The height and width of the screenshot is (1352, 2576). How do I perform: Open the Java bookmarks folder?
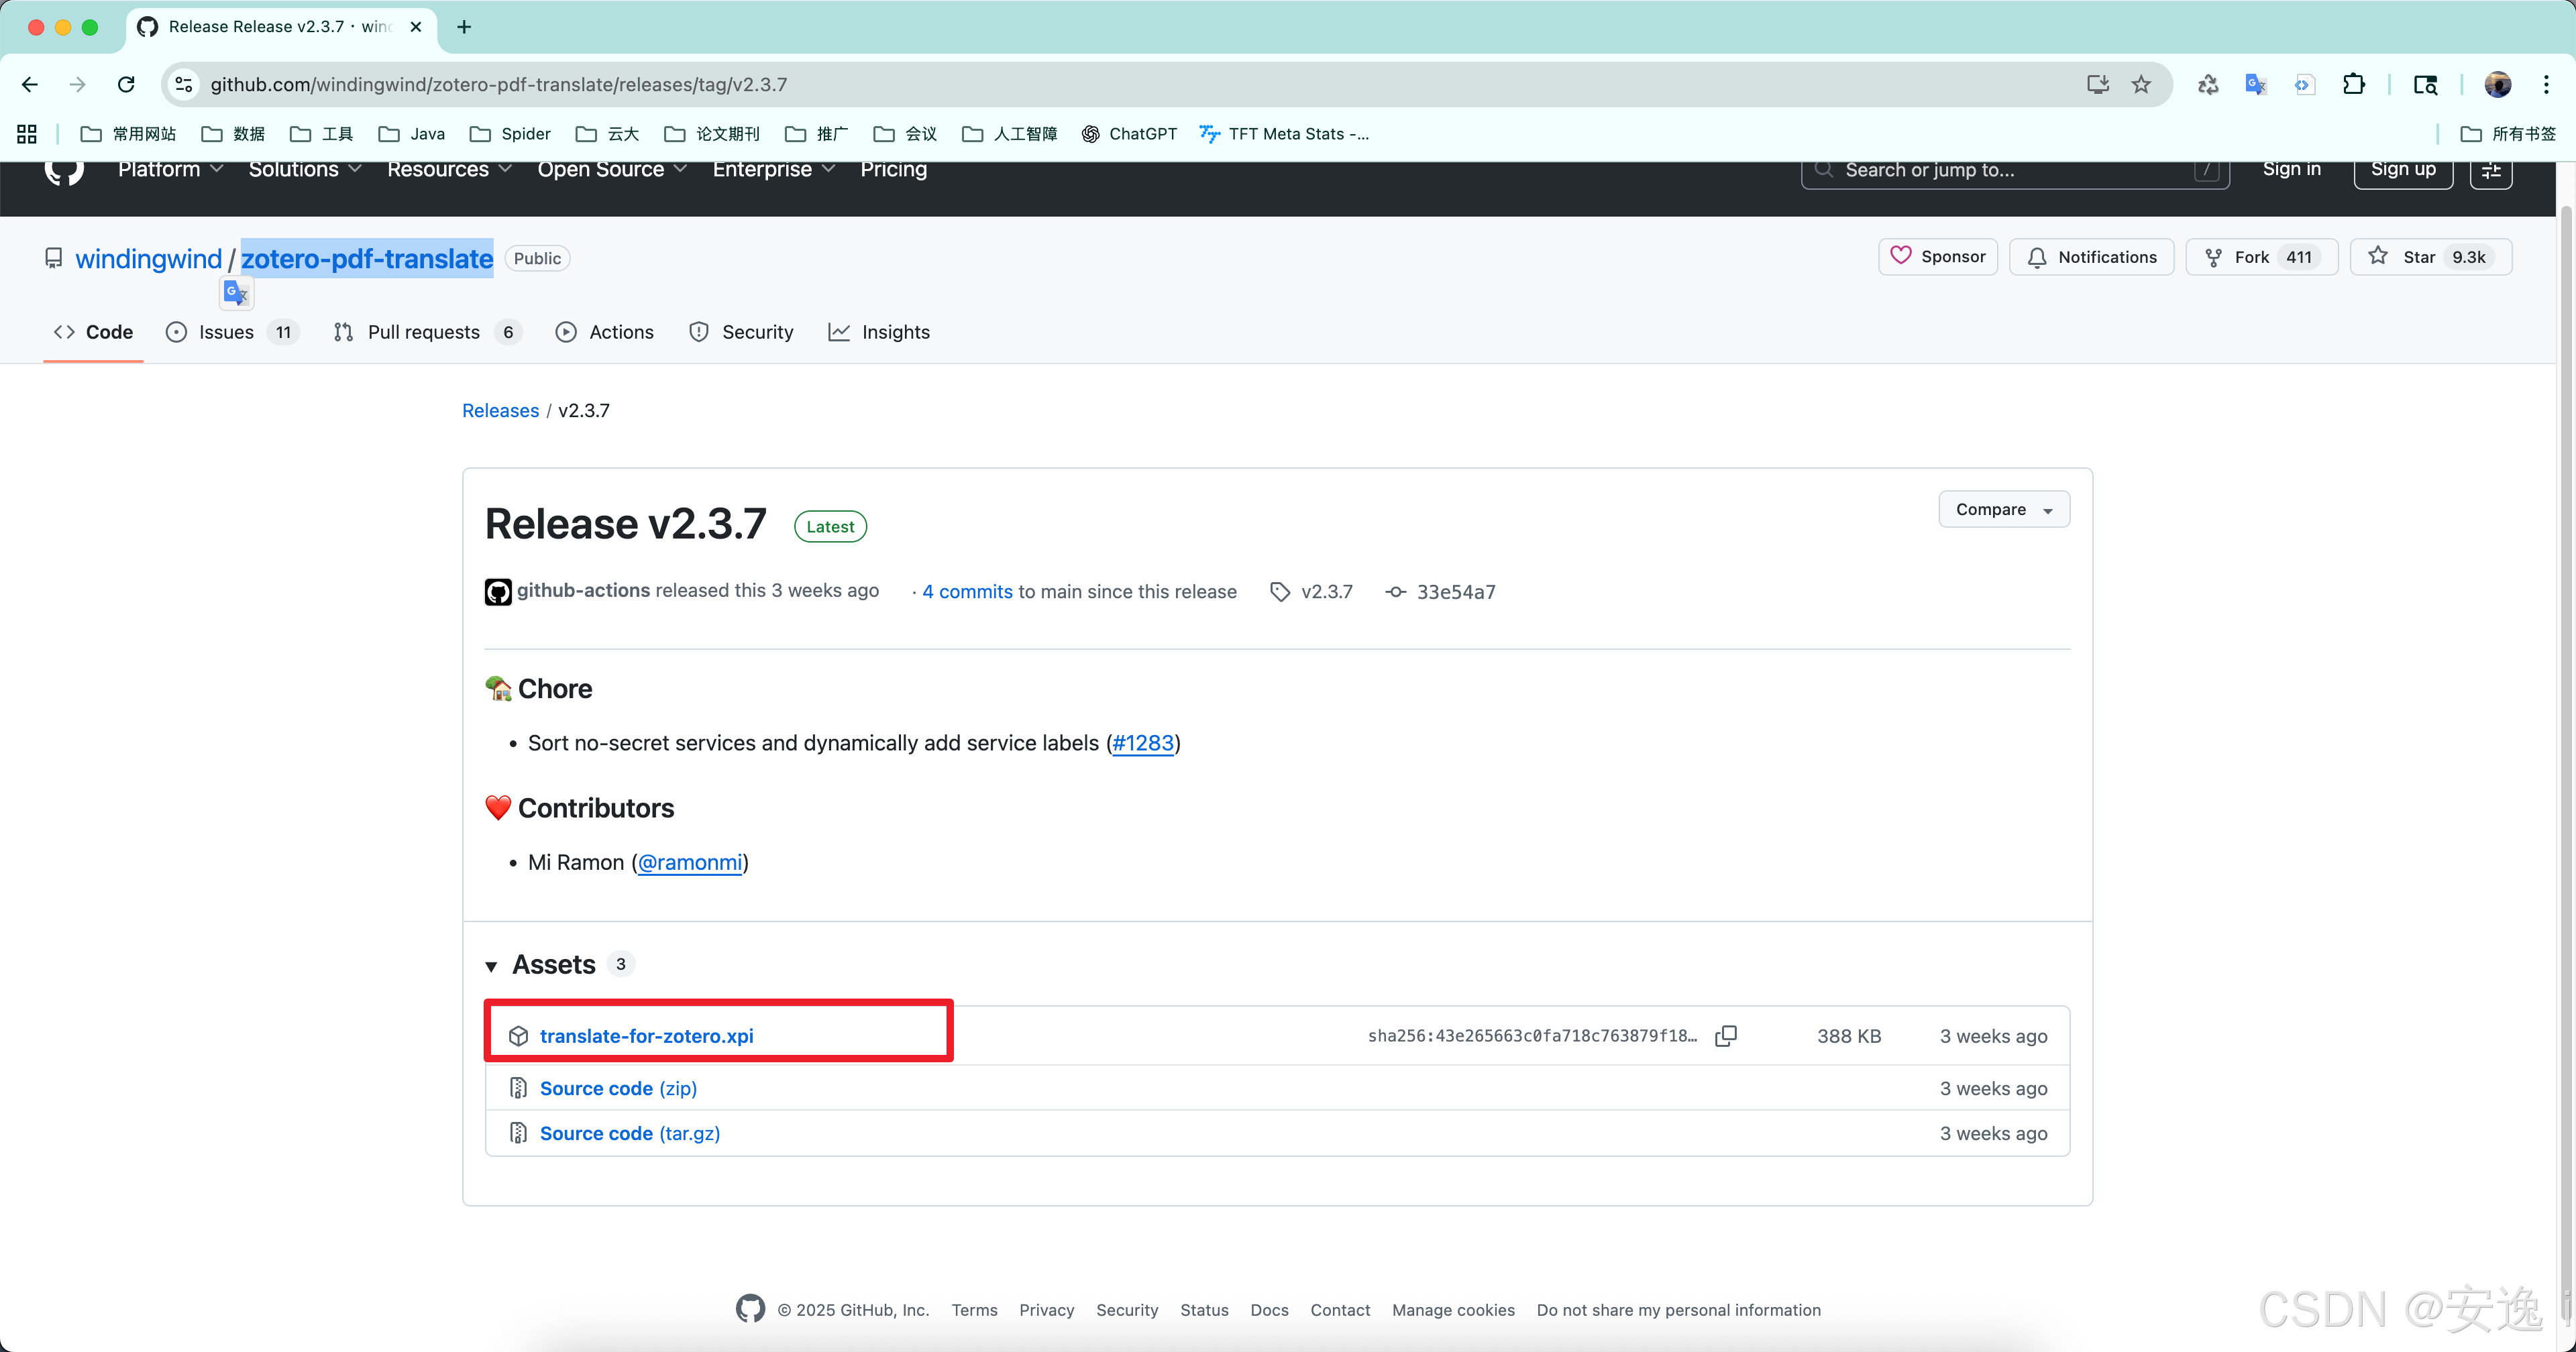tap(412, 134)
